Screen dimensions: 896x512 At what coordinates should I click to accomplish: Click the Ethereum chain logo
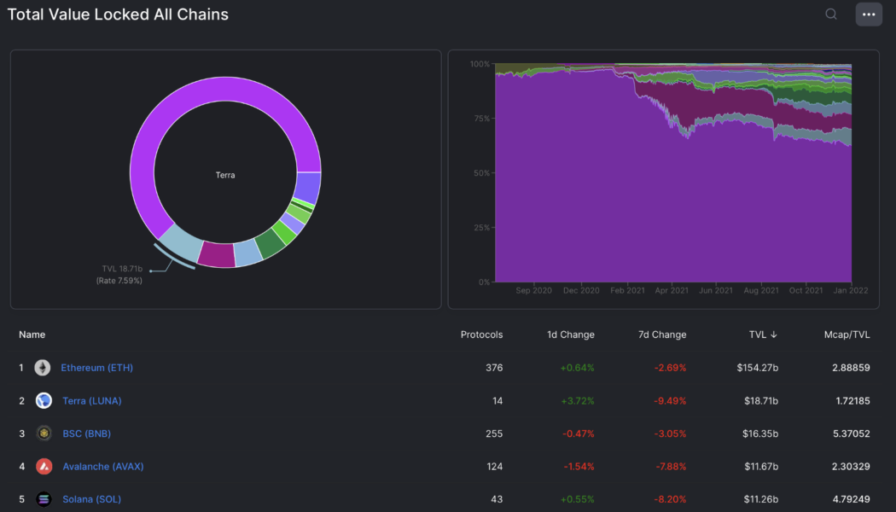coord(43,367)
